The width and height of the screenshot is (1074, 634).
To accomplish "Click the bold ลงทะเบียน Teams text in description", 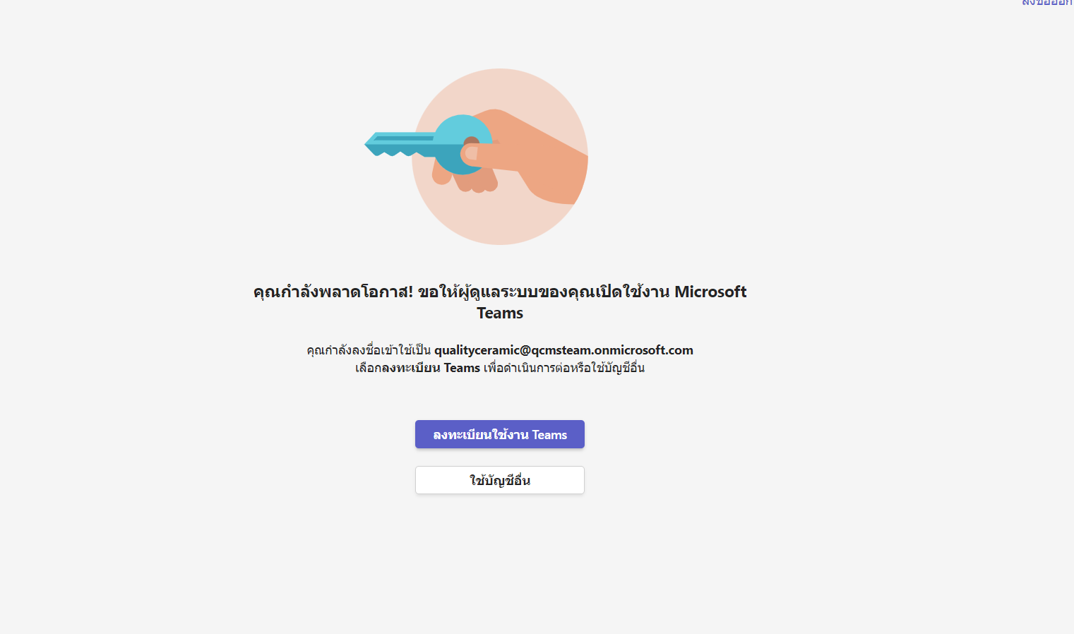I will 431,368.
